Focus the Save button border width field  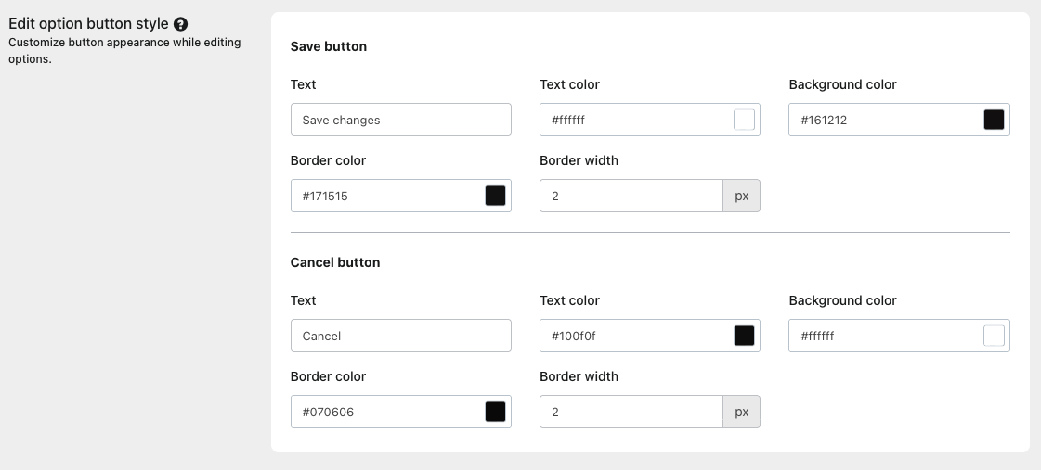tap(631, 196)
